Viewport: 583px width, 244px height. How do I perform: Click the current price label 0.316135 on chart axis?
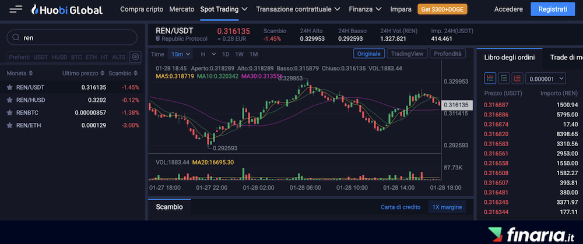[x=457, y=105]
